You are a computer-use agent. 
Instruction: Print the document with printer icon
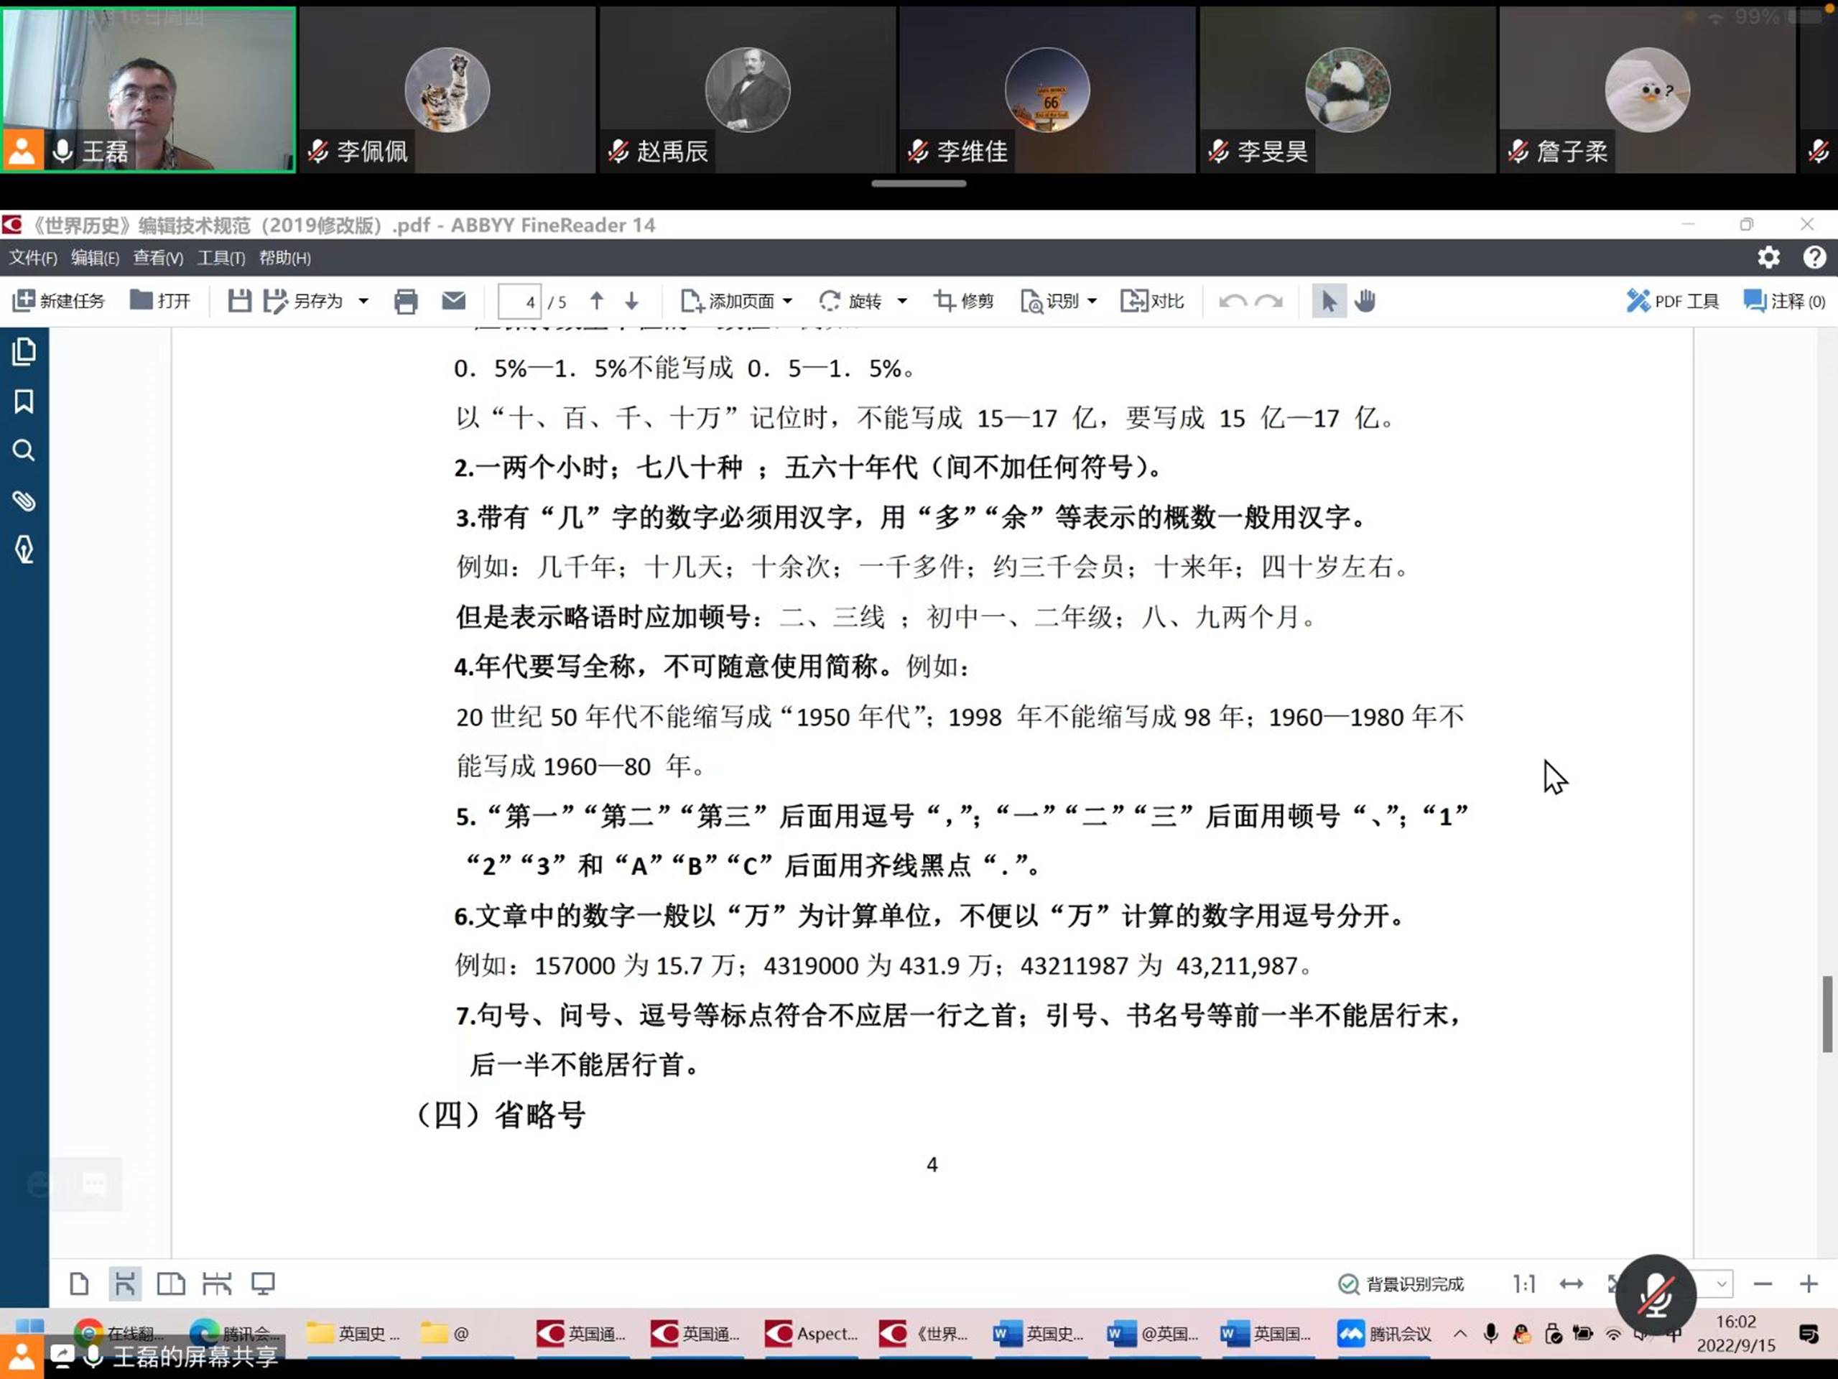pyautogui.click(x=406, y=301)
